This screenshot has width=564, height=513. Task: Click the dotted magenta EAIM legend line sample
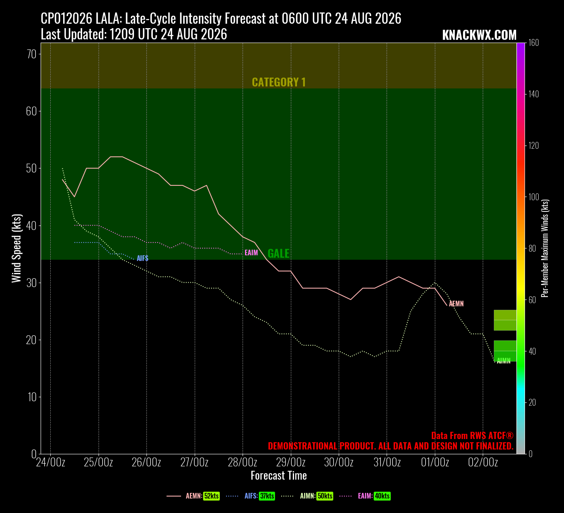point(346,497)
